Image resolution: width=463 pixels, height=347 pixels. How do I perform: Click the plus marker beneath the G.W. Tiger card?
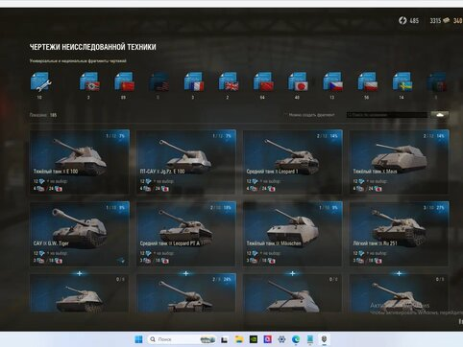point(80,273)
